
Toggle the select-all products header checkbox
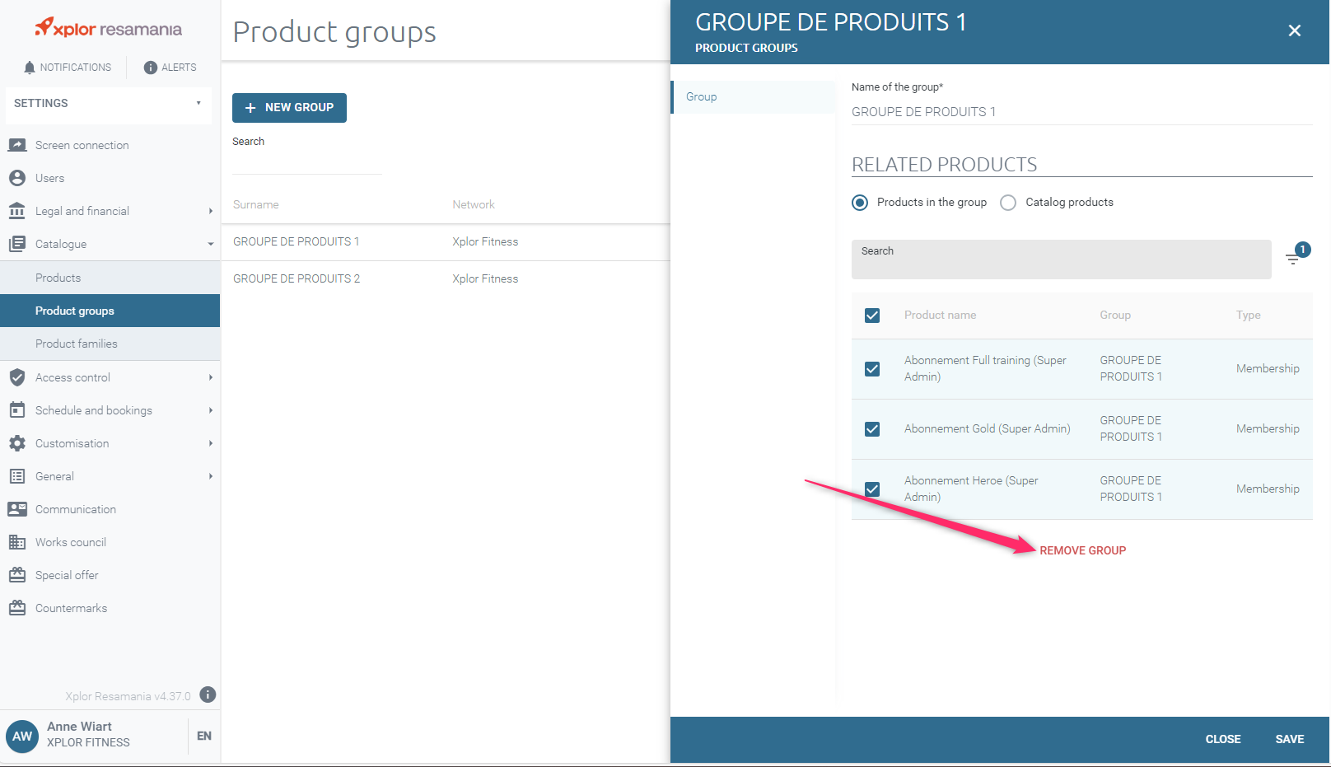click(872, 316)
